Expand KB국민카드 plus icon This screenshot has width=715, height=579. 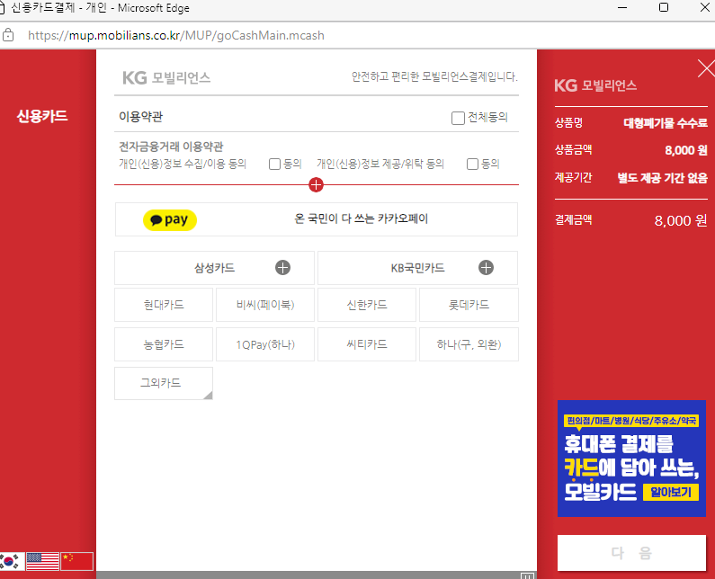tap(486, 268)
